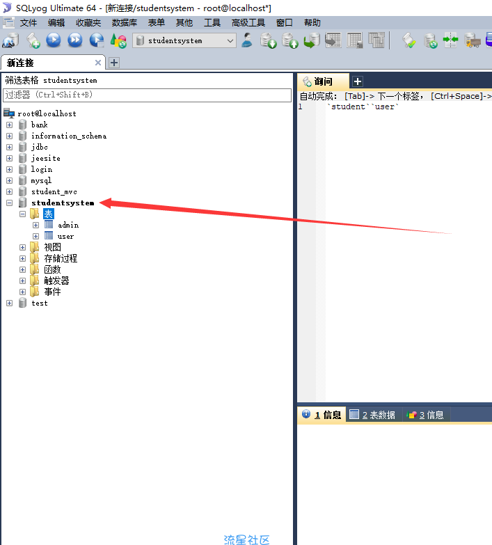492x545 pixels.
Task: Expand the admin table node
Action: tap(35, 225)
